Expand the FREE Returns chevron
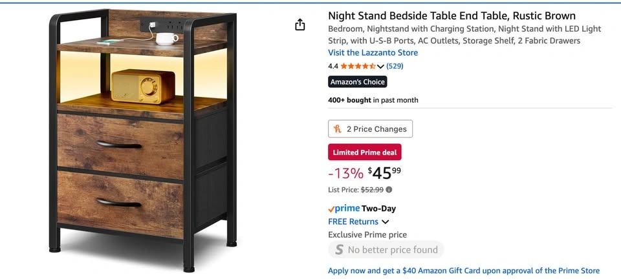 tap(386, 222)
